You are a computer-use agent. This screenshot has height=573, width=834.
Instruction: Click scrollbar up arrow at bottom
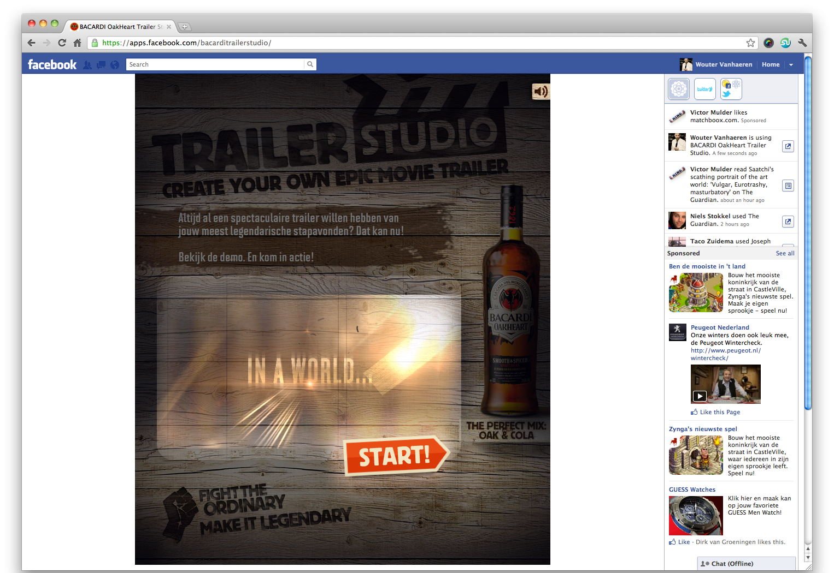click(808, 548)
